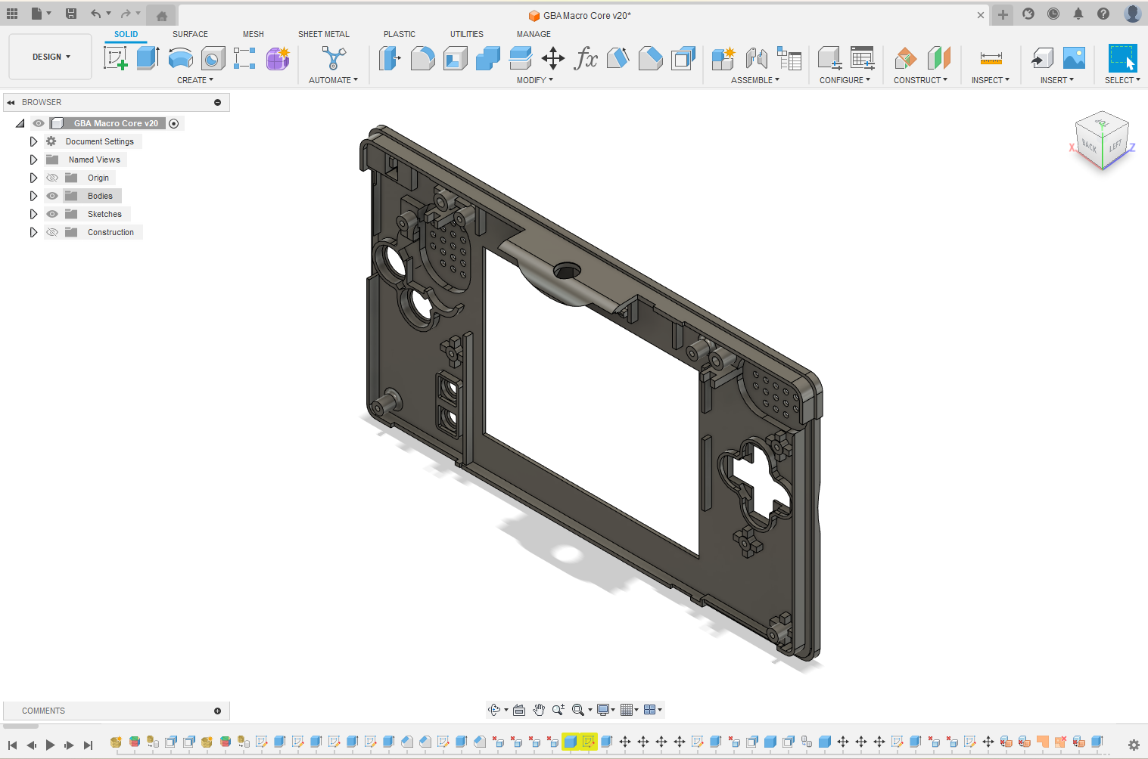This screenshot has height=759, width=1148.
Task: Open the Automate tool icon
Action: coord(334,58)
